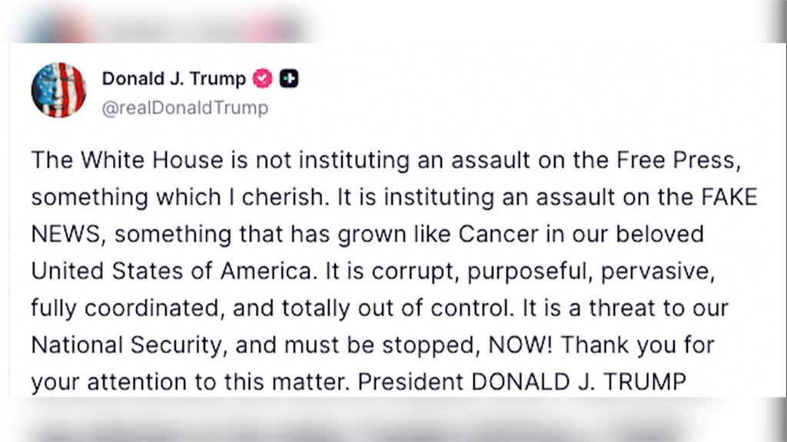Click the phrase "National Security"
The height and width of the screenshot is (442, 787).
[x=127, y=345]
